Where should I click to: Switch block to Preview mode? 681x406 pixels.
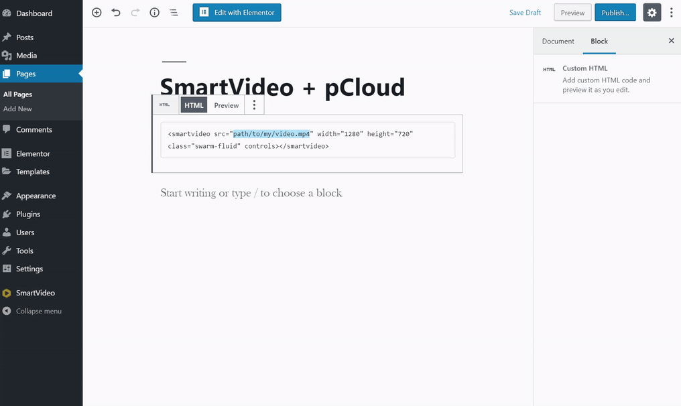[227, 105]
